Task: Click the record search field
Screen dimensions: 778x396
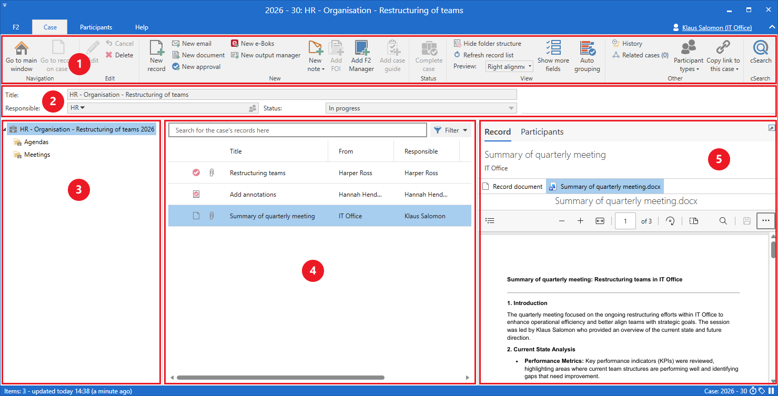Action: click(x=298, y=130)
